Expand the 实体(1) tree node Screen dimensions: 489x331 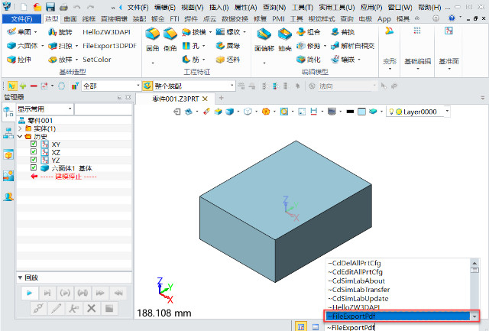[21, 128]
